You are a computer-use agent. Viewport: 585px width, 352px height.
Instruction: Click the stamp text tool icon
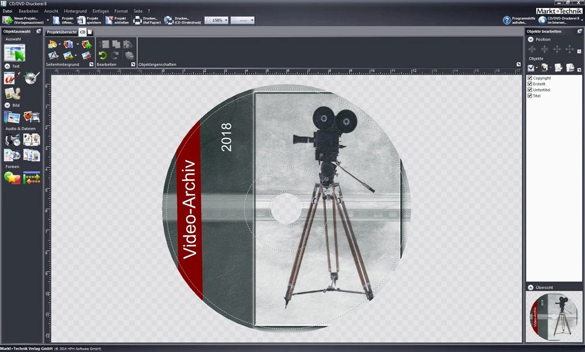pyautogui.click(x=12, y=93)
